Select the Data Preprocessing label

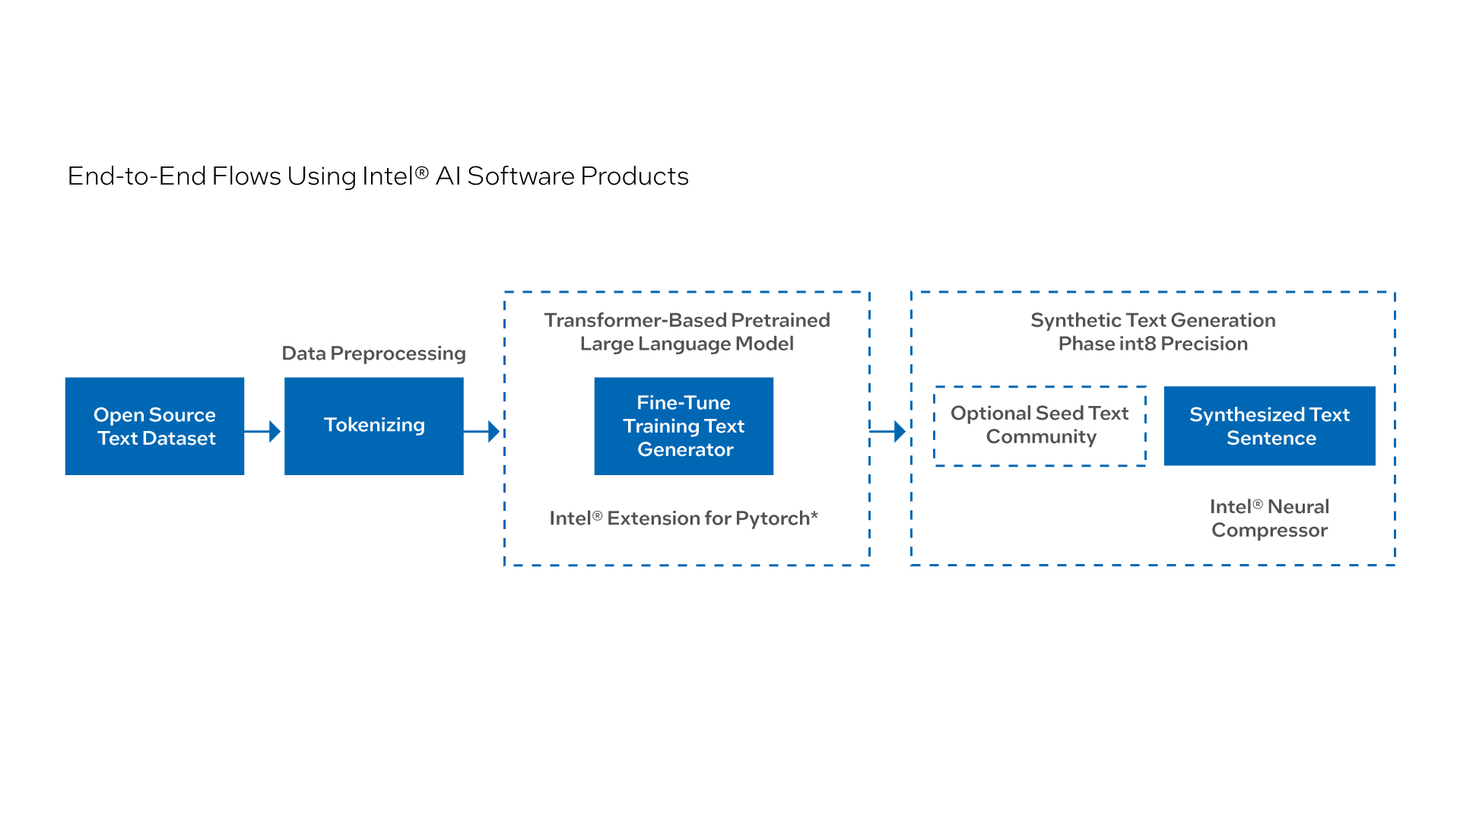[373, 353]
